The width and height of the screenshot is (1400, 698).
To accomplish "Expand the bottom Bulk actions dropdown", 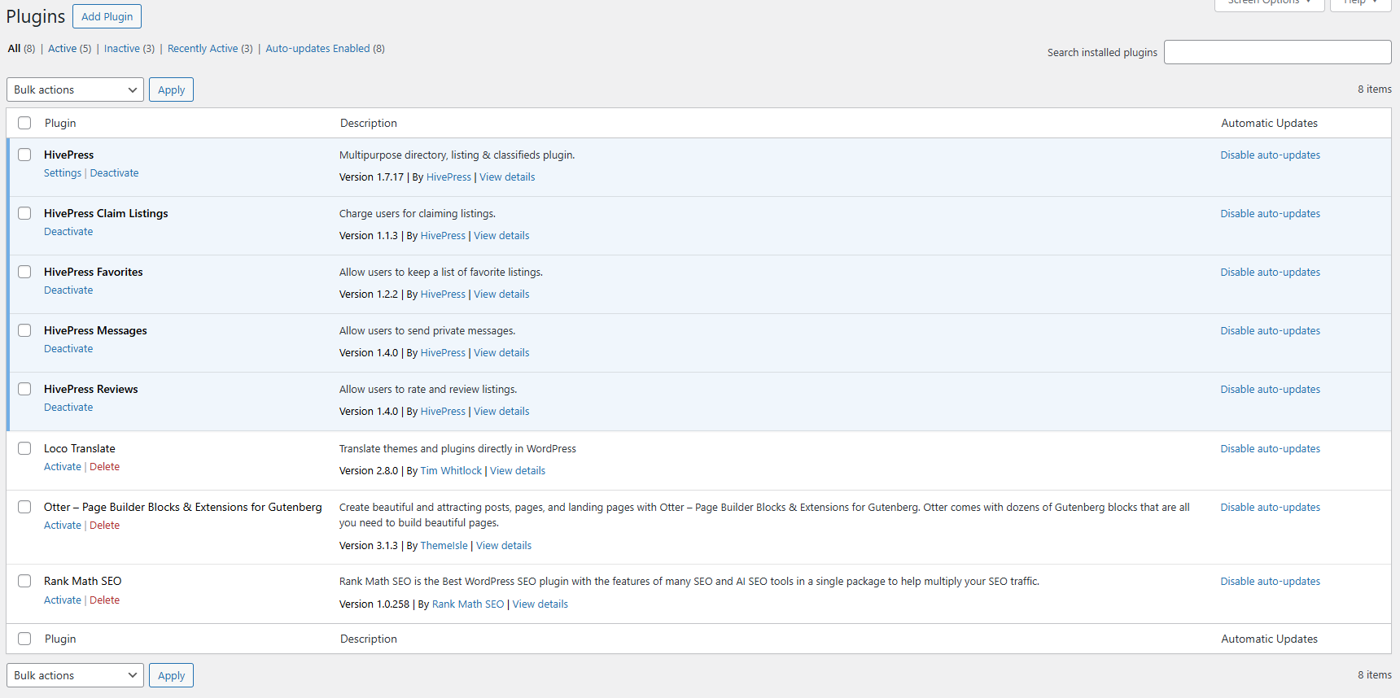I will (75, 675).
